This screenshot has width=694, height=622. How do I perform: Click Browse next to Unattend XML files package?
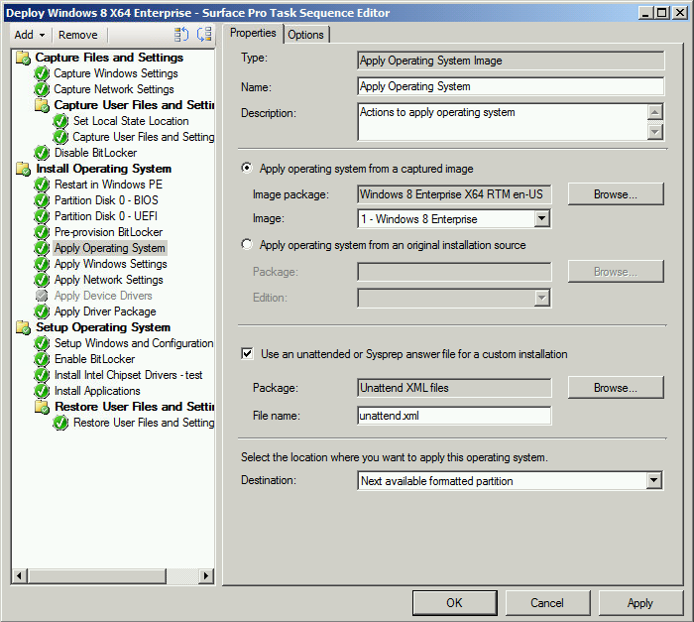coord(616,388)
